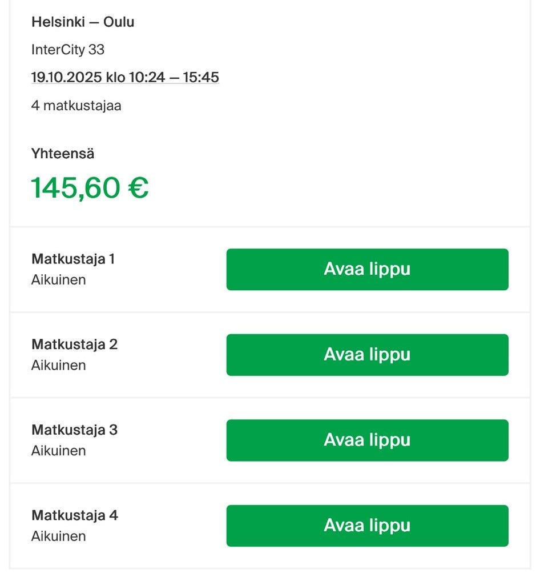Click the underlined travel date and time link

[x=125, y=77]
